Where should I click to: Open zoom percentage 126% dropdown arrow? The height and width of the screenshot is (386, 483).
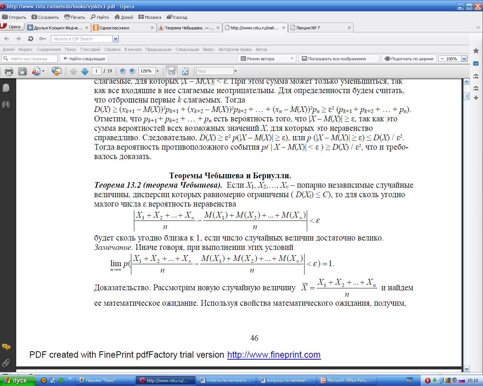pyautogui.click(x=158, y=71)
